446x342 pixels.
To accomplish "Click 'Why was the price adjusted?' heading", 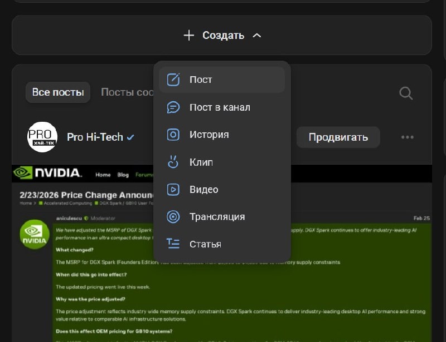I will pyautogui.click(x=90, y=299).
